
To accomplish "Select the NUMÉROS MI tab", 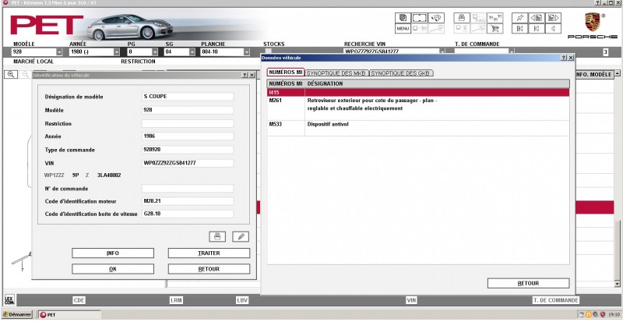I will pyautogui.click(x=286, y=73).
